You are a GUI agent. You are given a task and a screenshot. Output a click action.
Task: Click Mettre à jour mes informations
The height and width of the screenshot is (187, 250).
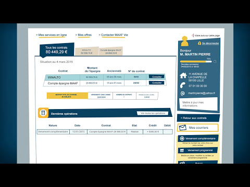pyautogui.click(x=198, y=104)
